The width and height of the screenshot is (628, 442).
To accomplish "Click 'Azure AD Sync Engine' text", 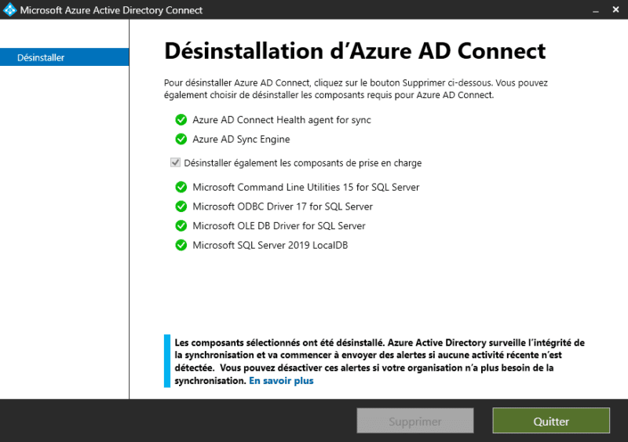I will [x=241, y=139].
